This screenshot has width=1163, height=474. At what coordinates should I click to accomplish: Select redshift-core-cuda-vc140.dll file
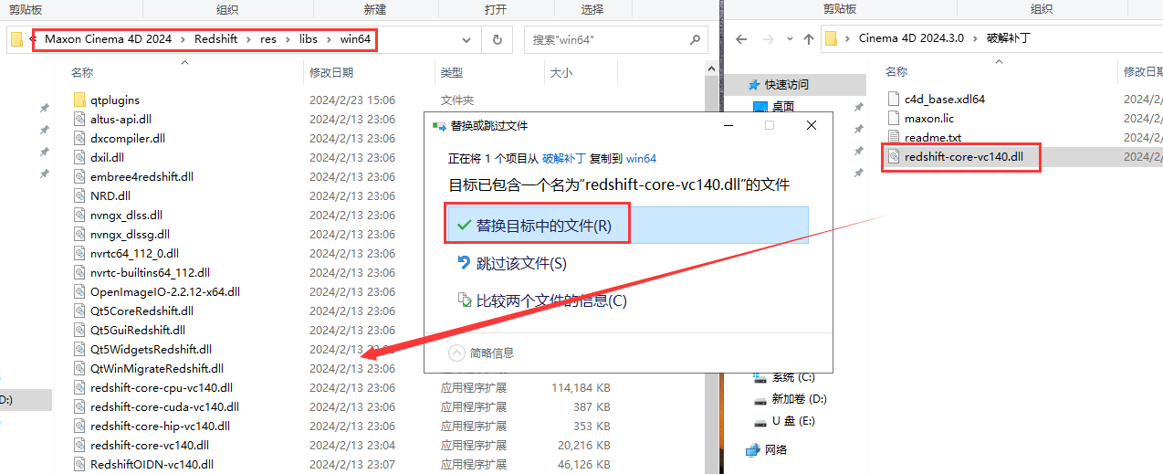[x=164, y=407]
